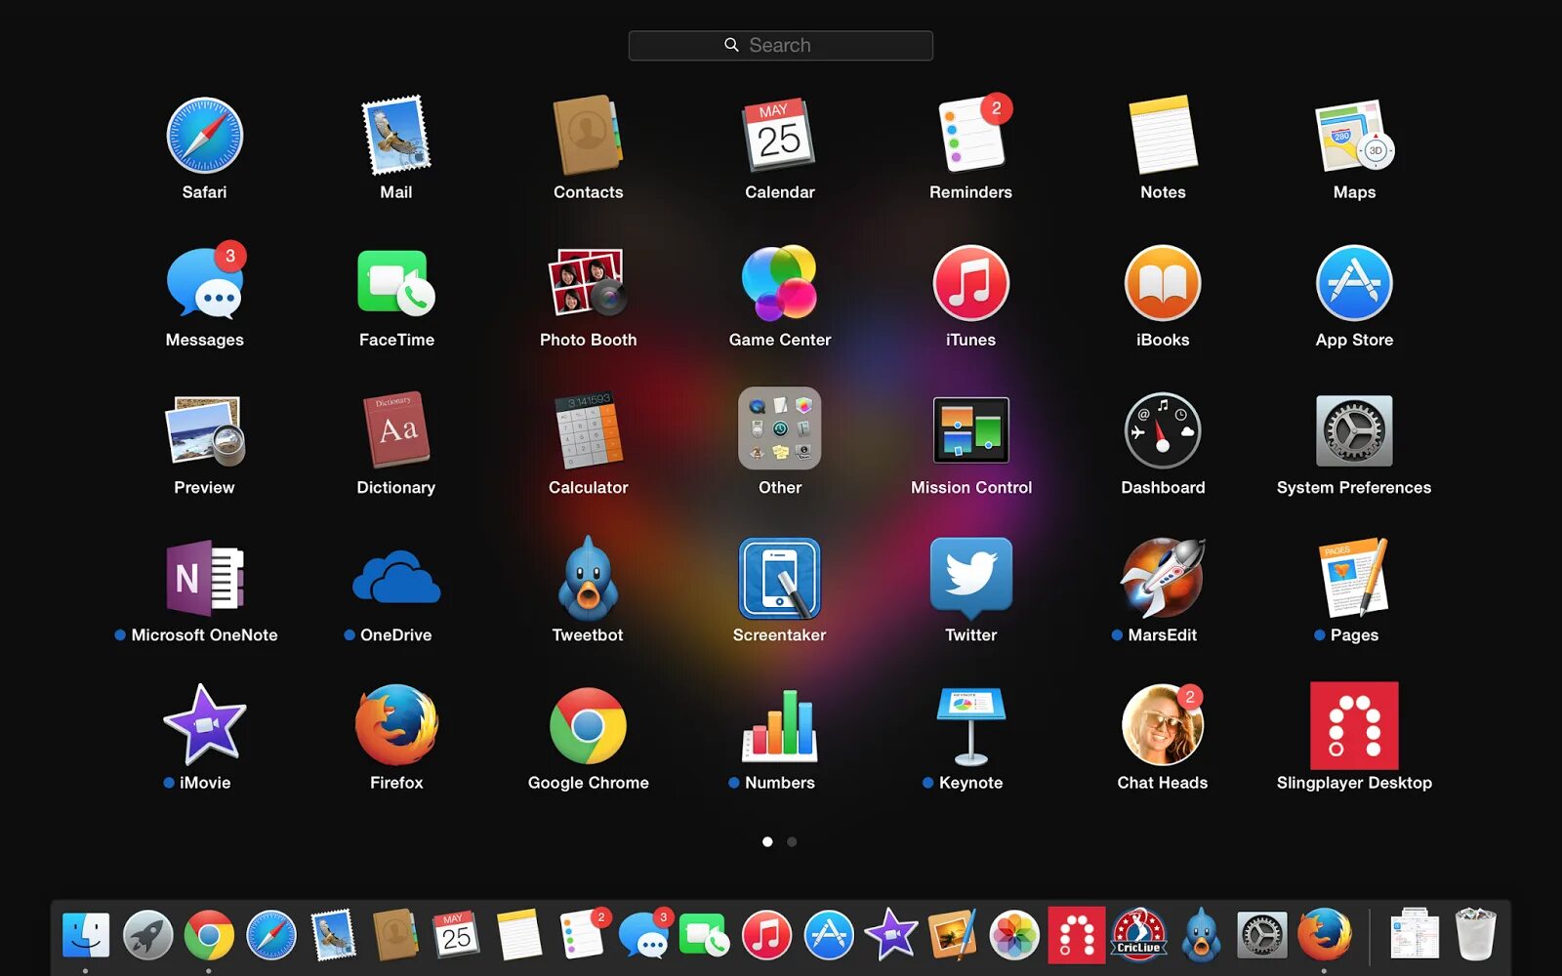This screenshot has width=1562, height=976.
Task: Launch Slingplayer from the Dock
Action: tap(1077, 935)
